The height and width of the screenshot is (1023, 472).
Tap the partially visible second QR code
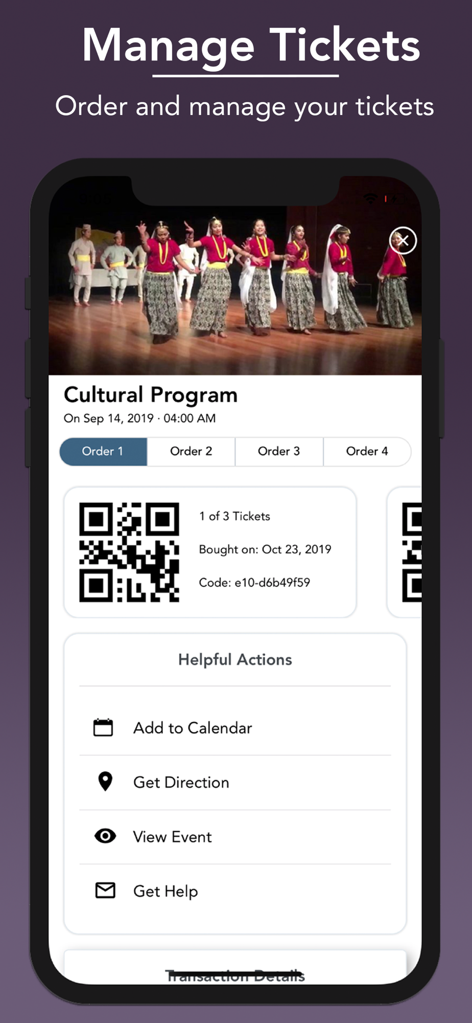(x=412, y=552)
